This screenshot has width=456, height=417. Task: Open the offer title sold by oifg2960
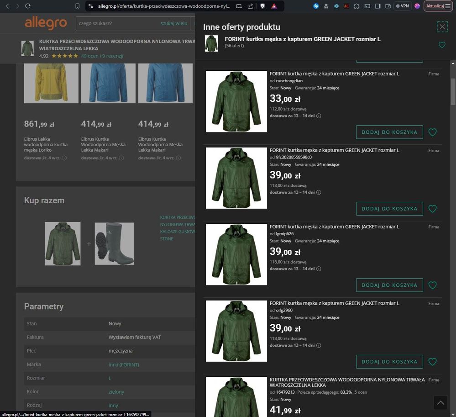tap(335, 303)
